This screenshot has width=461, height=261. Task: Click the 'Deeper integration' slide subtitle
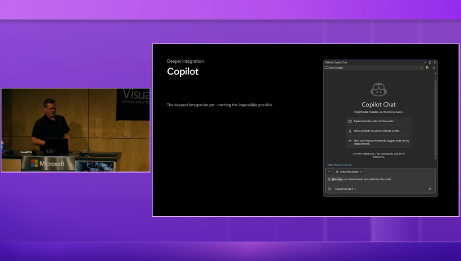click(185, 61)
